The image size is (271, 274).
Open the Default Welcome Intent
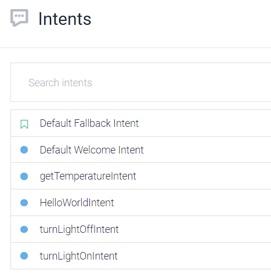92,150
